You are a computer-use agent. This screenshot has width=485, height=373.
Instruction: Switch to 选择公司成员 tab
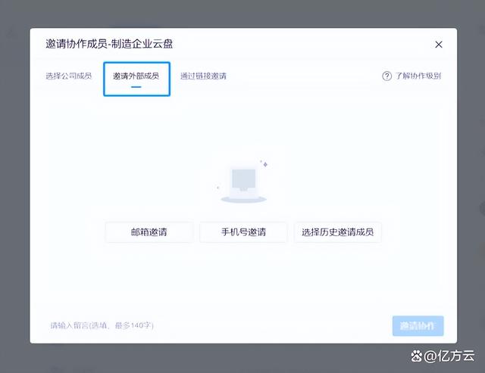point(68,76)
